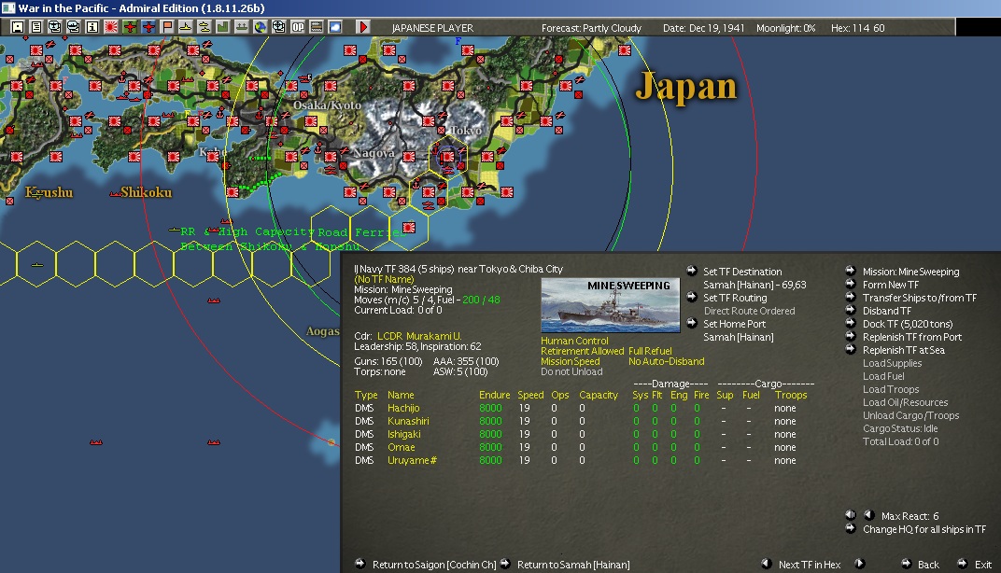
Task: Click the rising sun flag toolbar icon
Action: pos(110,27)
